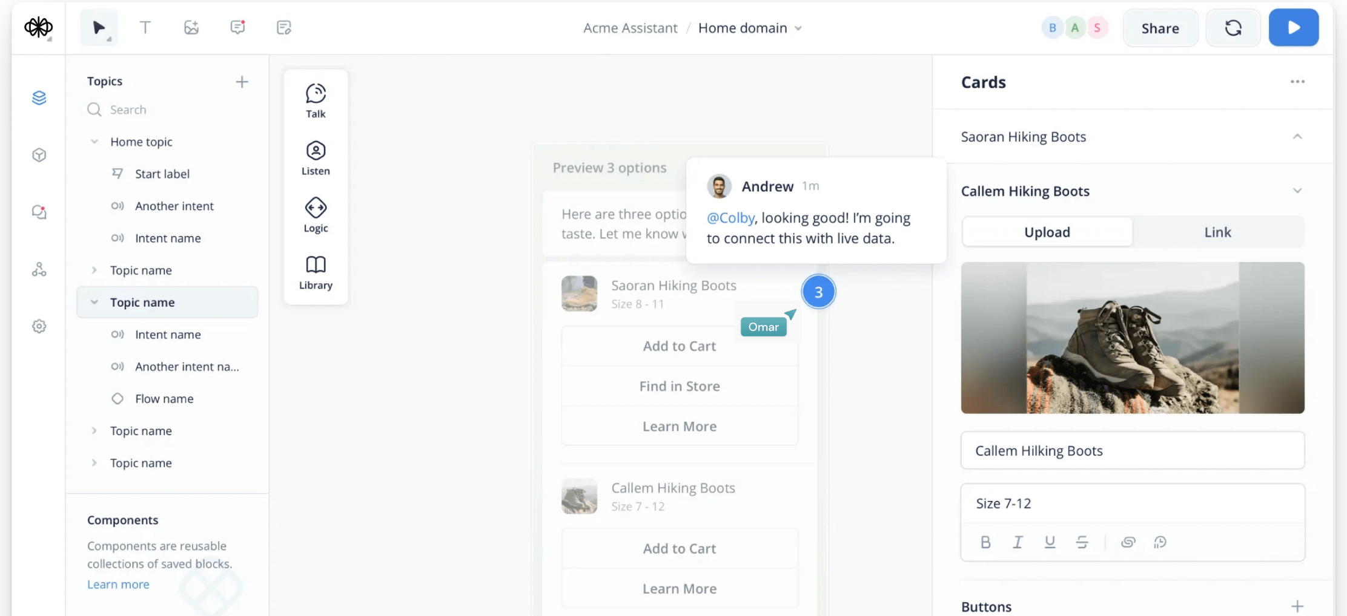This screenshot has height=616, width=1347.
Task: Apply strikethrough formatting to size text
Action: [1082, 542]
